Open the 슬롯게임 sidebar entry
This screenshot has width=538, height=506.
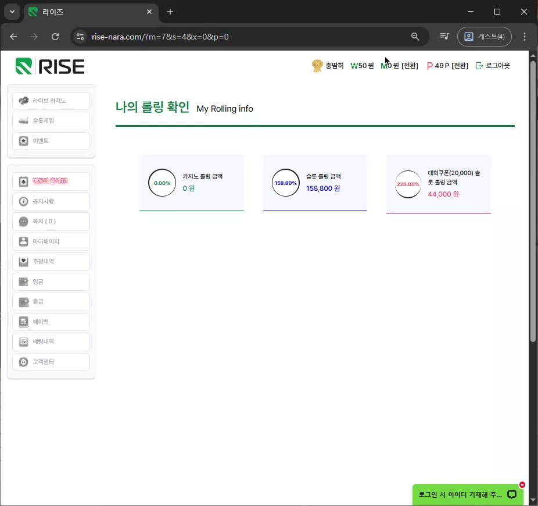(51, 120)
